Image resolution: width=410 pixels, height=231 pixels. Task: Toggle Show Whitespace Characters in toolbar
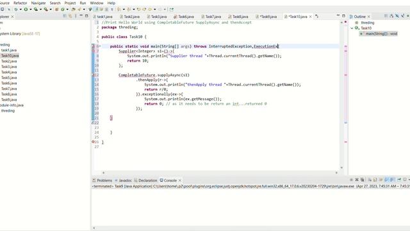tap(112, 10)
